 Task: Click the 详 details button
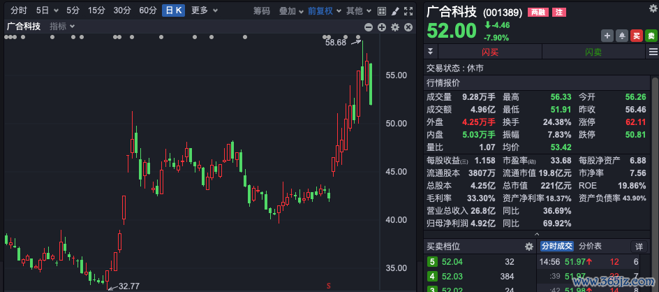coord(639,247)
